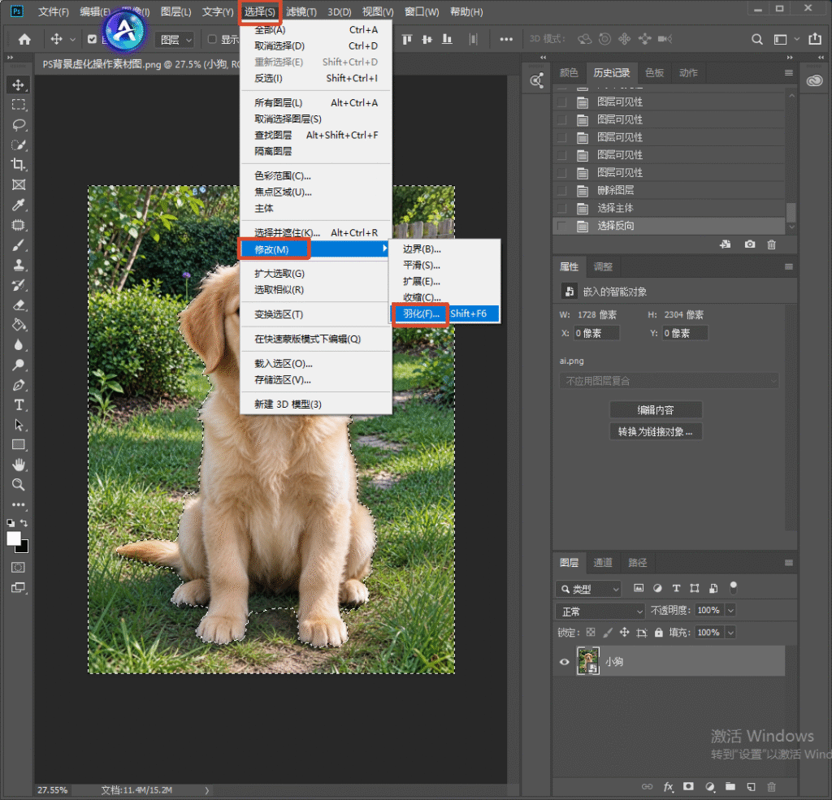Open the 正常 blend mode dropdown
This screenshot has width=832, height=800.
click(600, 611)
